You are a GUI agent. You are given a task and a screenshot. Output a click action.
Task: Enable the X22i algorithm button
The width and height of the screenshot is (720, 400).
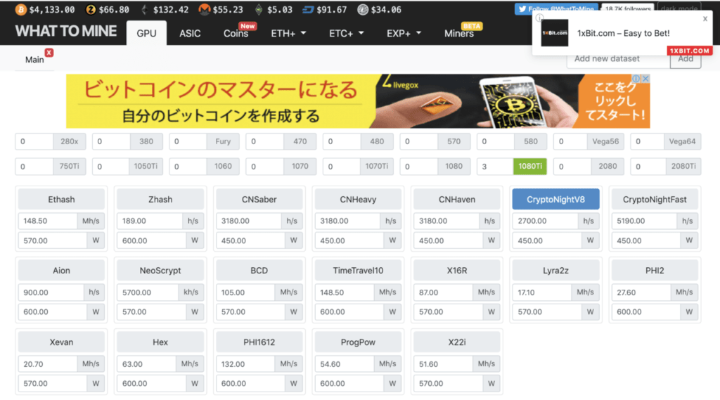457,342
